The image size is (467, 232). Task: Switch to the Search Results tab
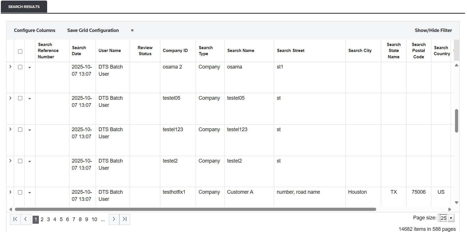(24, 7)
